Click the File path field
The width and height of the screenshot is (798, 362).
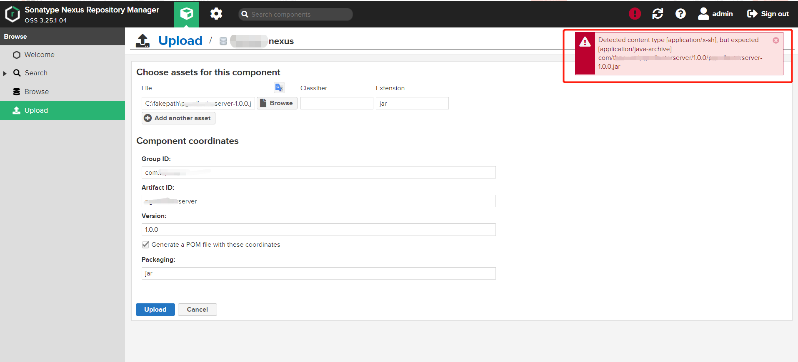pos(198,103)
